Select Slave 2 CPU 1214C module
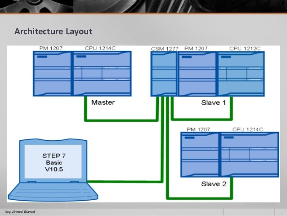Image resolution: width=287 pixels, height=216 pixels. (250, 155)
